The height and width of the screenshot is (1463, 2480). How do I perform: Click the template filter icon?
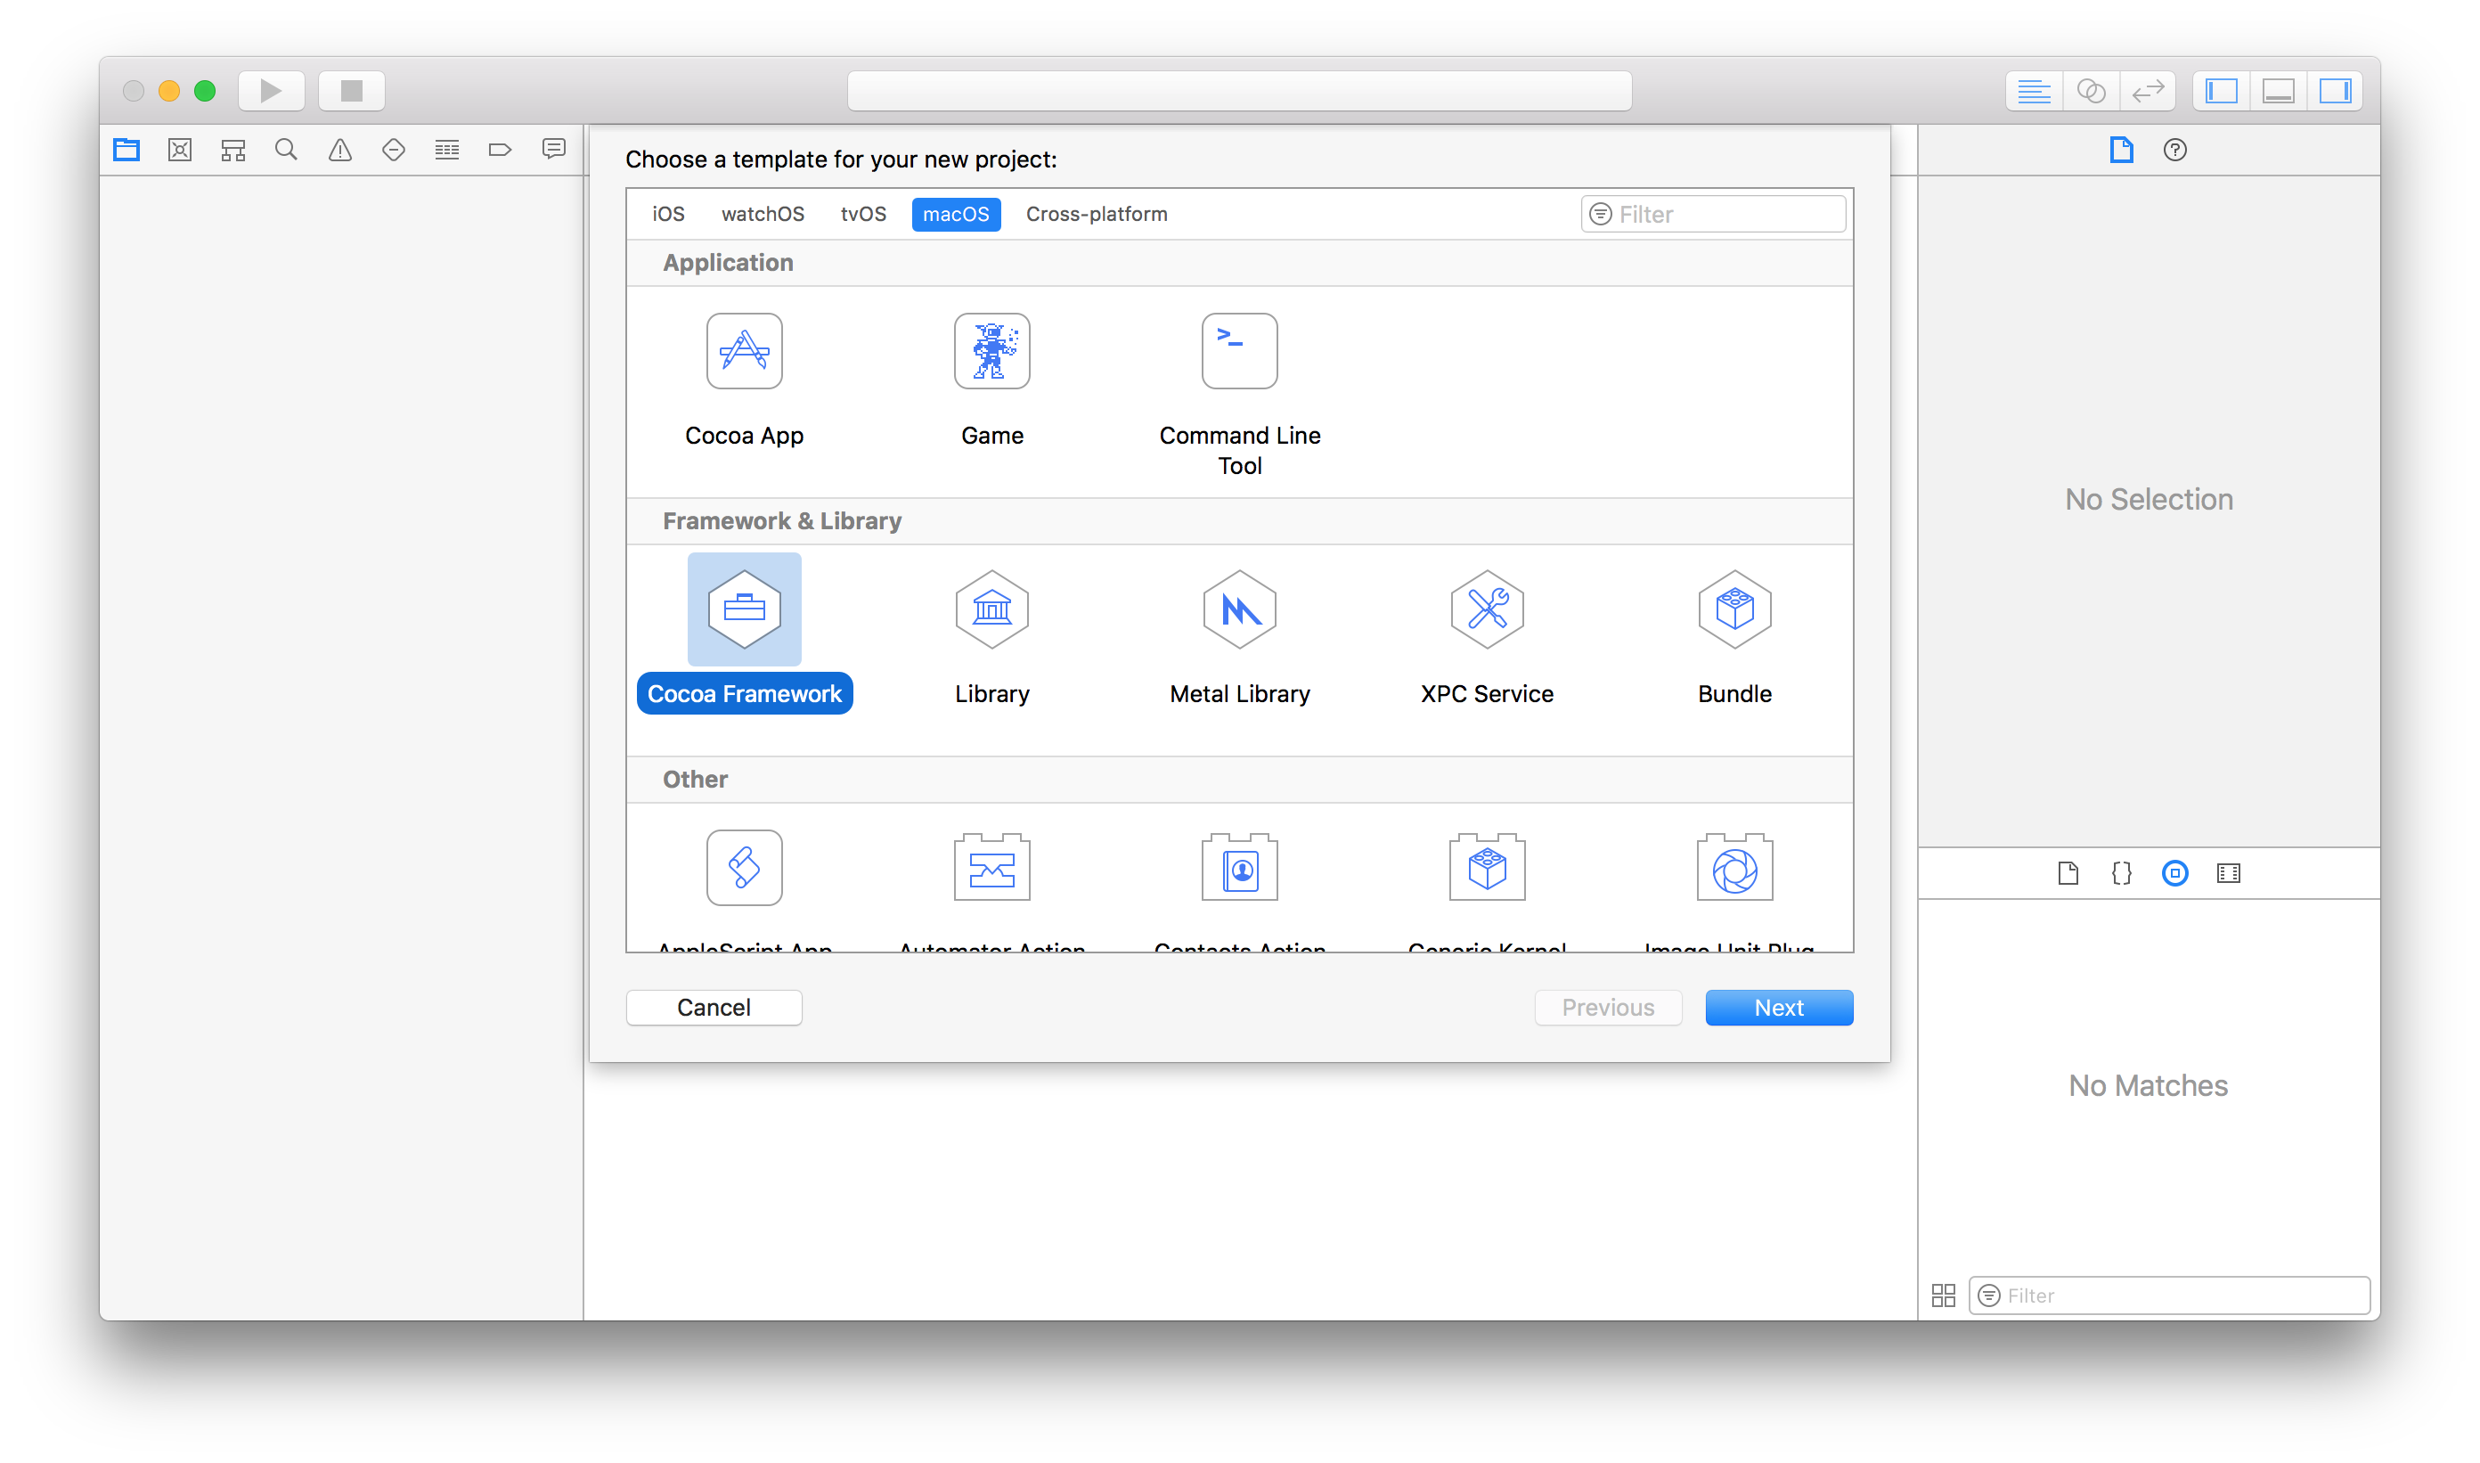pos(1601,214)
